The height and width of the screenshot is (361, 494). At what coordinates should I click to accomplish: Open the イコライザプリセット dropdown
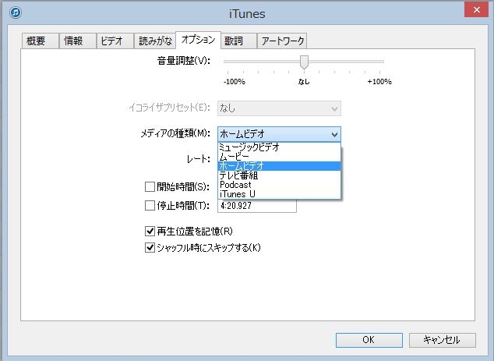[279, 108]
